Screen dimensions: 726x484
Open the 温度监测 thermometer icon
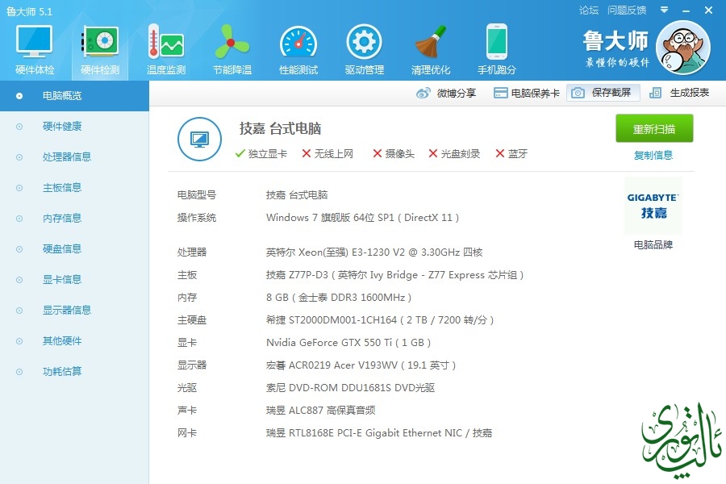coord(165,42)
